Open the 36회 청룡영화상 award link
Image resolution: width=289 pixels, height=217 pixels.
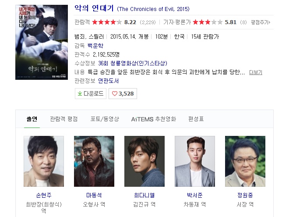tap(133, 63)
